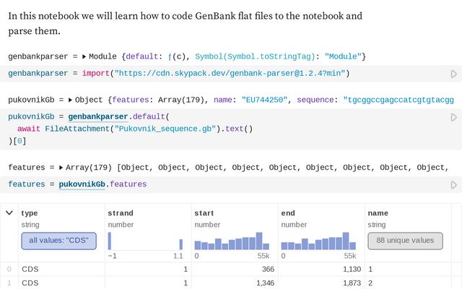Viewport: 462px width, 289px height.
Task: Run the genbankparser import cell
Action: coord(453,74)
